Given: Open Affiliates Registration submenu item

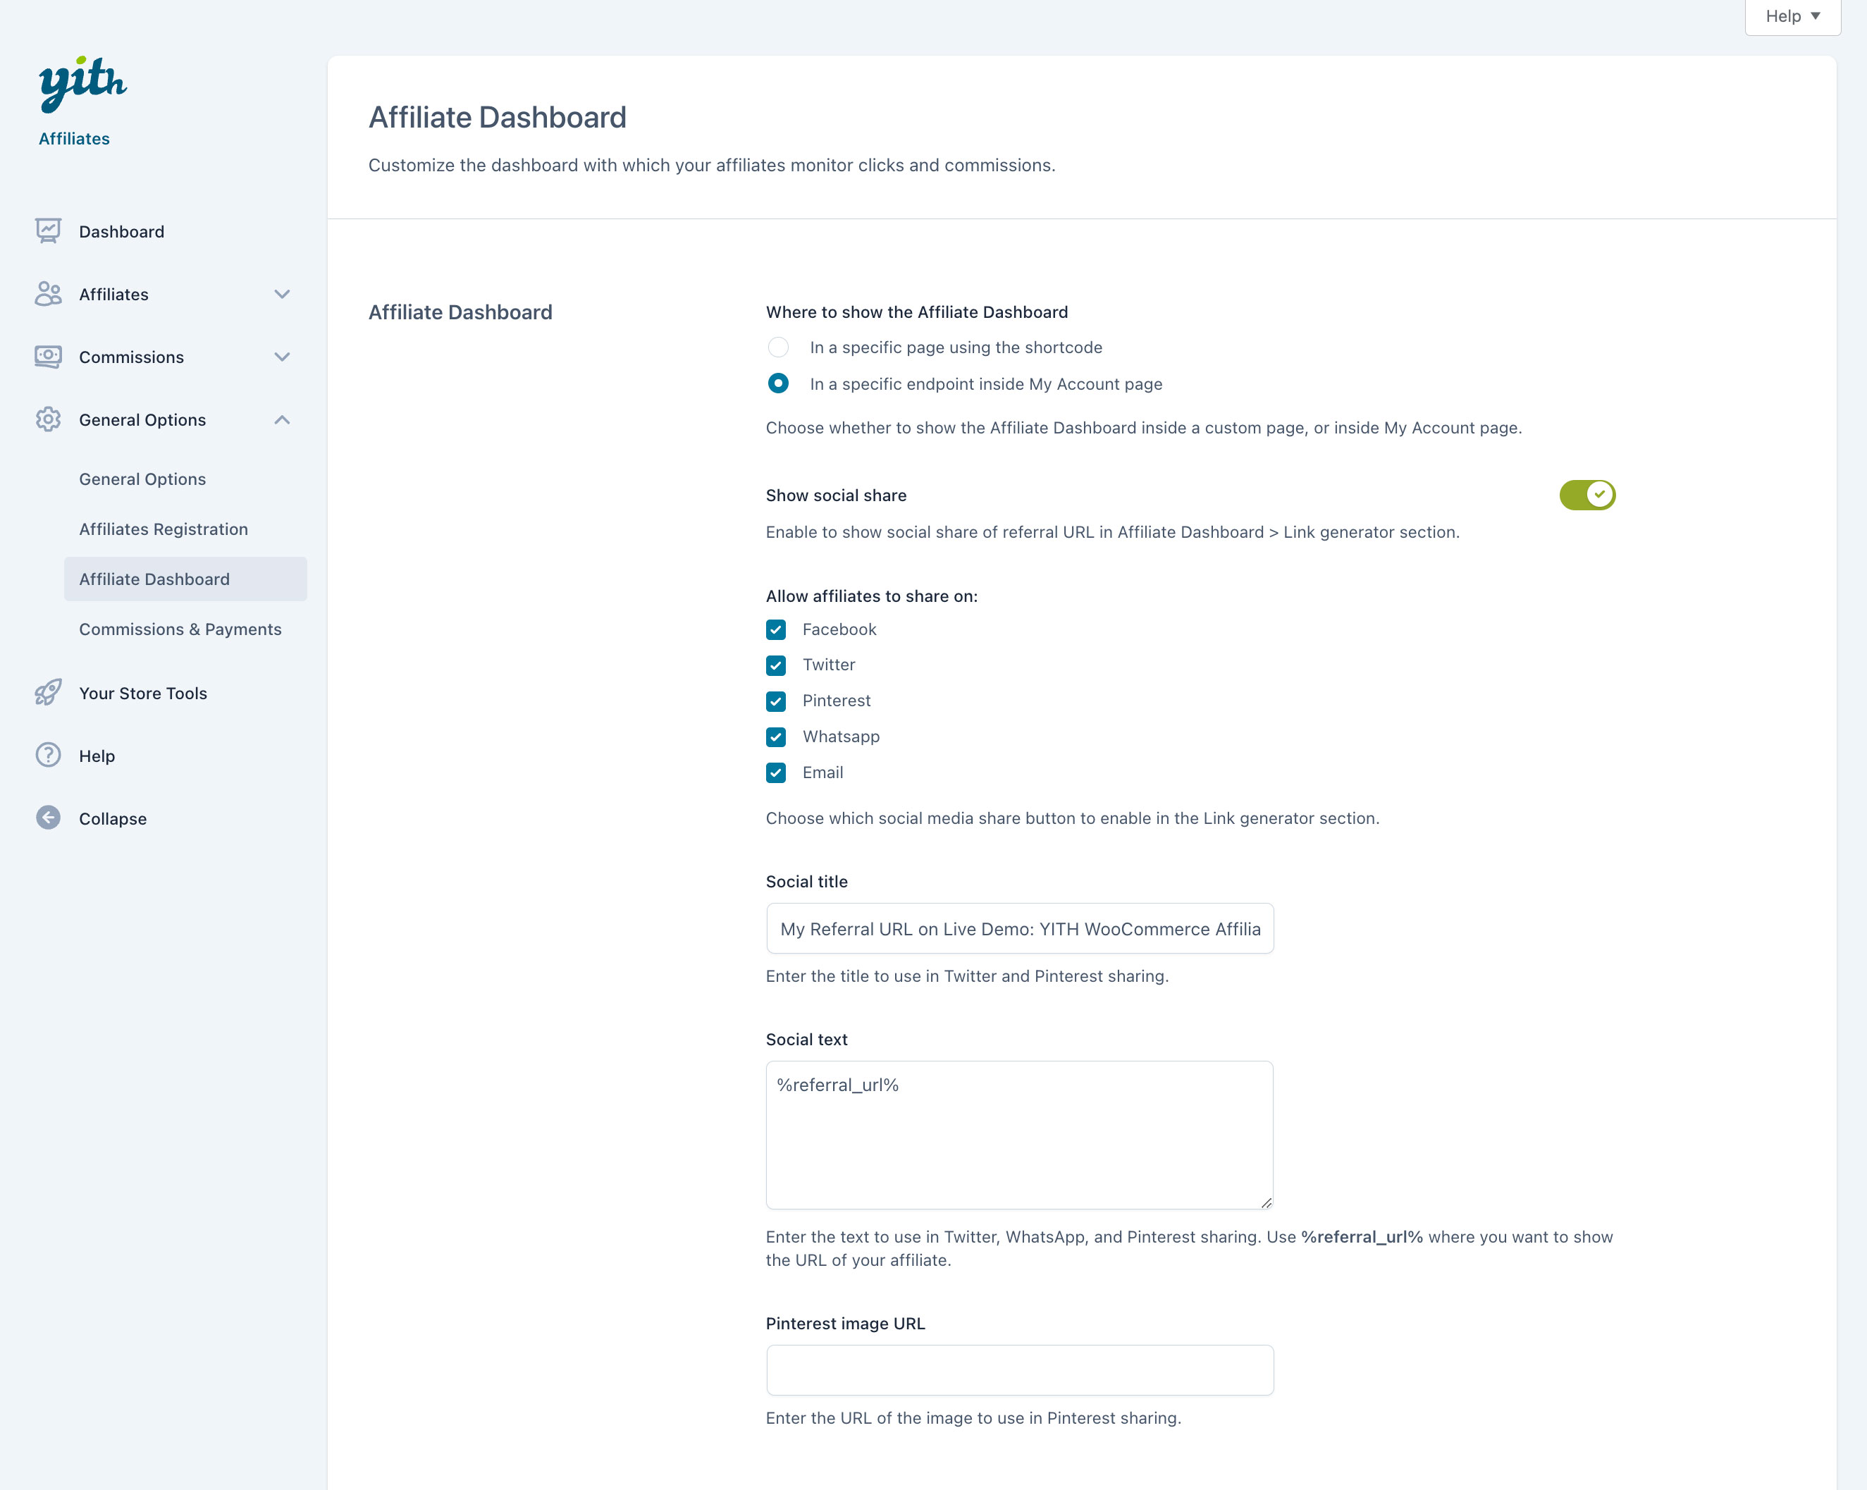Looking at the screenshot, I should click(164, 529).
